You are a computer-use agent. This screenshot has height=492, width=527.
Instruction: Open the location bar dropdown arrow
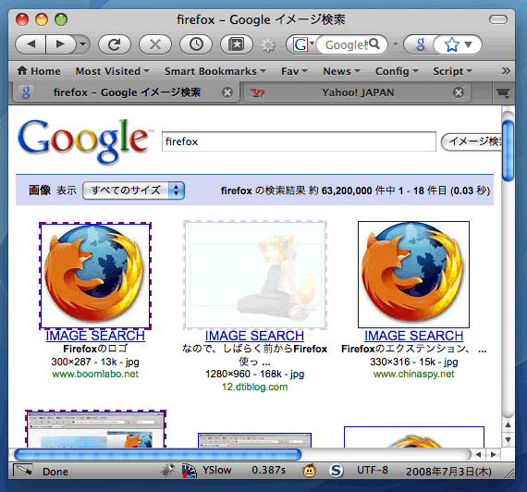click(x=469, y=44)
